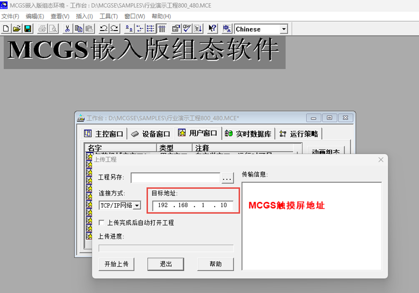Enable 上传完成后自动打开工程 checkbox
419x293 pixels.
(101, 223)
